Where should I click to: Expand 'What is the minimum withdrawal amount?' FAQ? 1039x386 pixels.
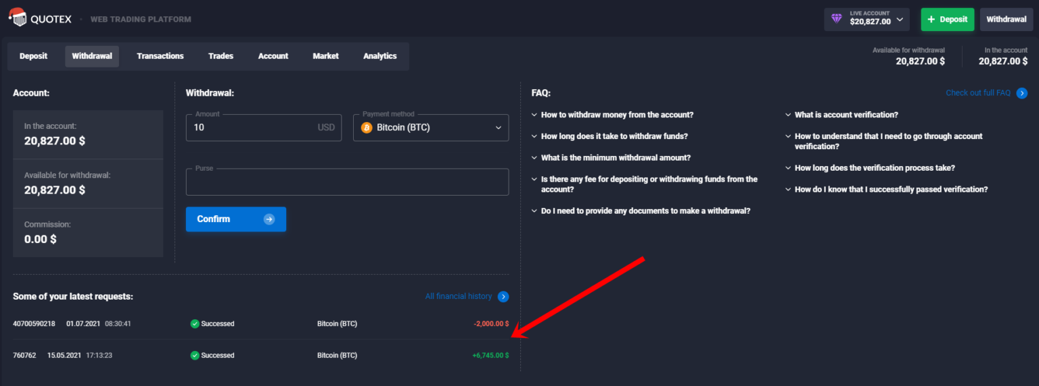(x=616, y=158)
